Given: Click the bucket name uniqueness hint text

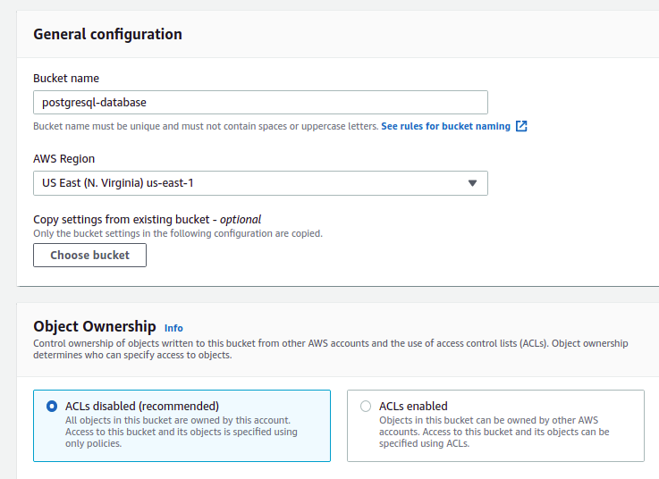Looking at the screenshot, I should point(206,127).
